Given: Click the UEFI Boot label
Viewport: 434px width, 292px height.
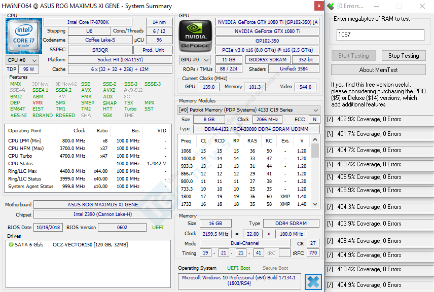Looking at the screenshot, I should (239, 268).
